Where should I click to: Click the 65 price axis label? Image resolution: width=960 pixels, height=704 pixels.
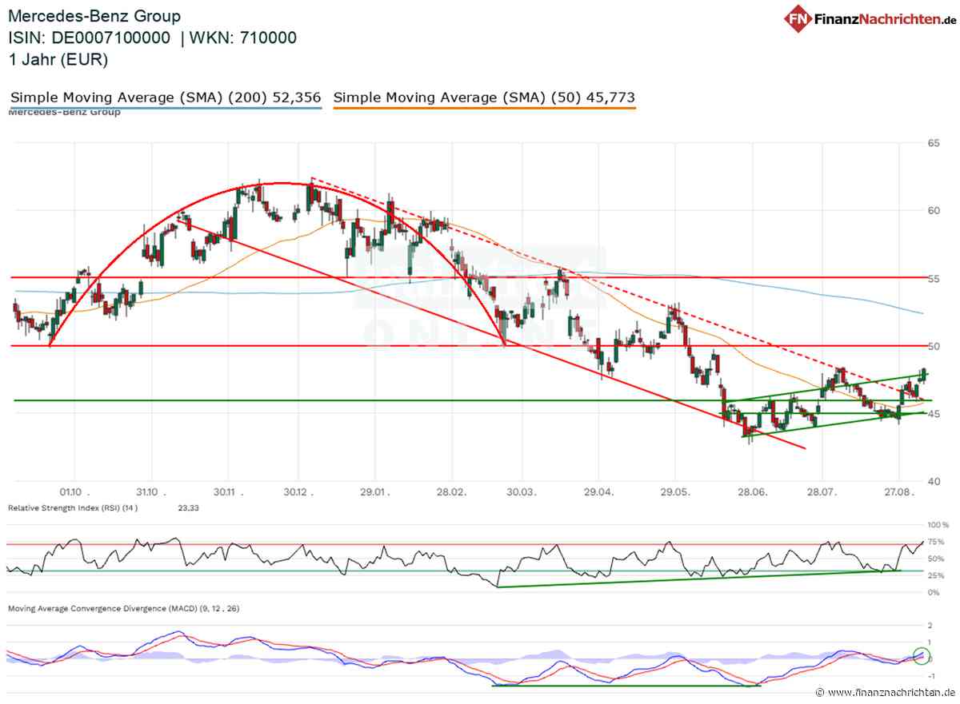click(934, 143)
